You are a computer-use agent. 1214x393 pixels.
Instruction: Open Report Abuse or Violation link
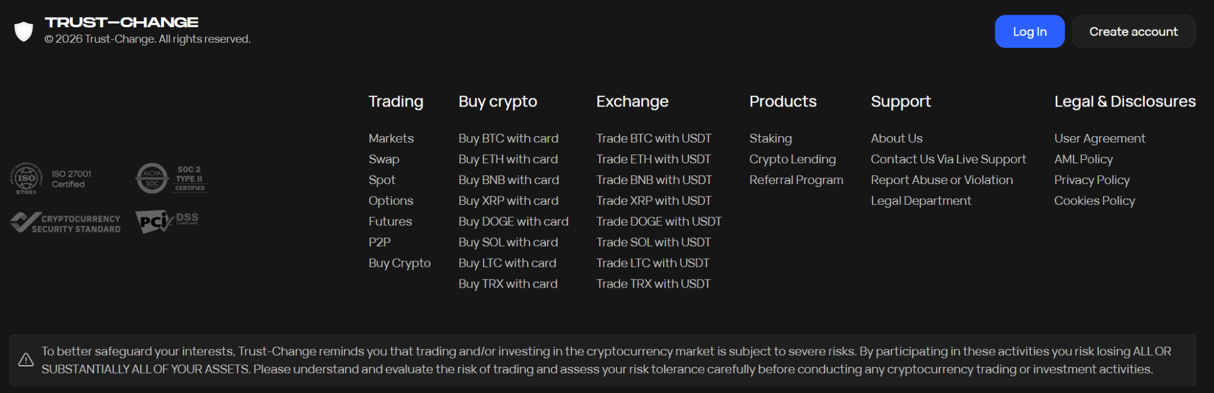pyautogui.click(x=941, y=180)
